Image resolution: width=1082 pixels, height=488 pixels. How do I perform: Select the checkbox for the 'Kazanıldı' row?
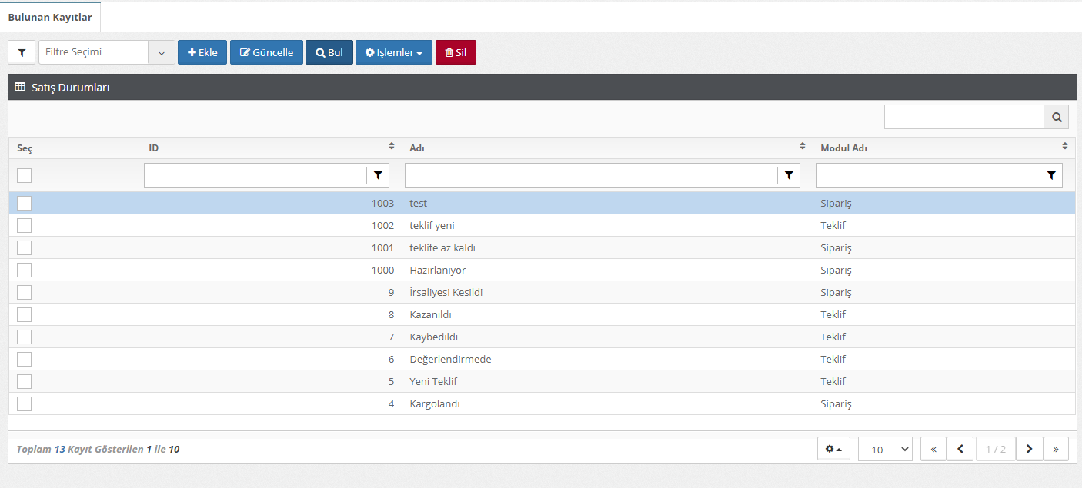click(x=25, y=314)
